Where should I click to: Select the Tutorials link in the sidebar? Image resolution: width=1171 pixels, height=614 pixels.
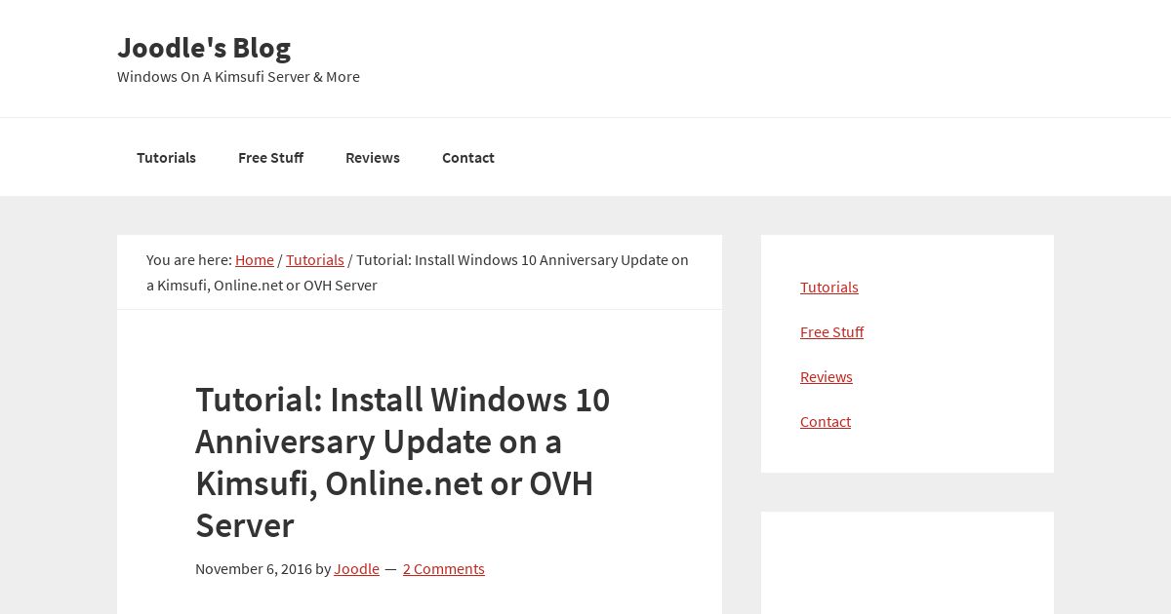(829, 287)
